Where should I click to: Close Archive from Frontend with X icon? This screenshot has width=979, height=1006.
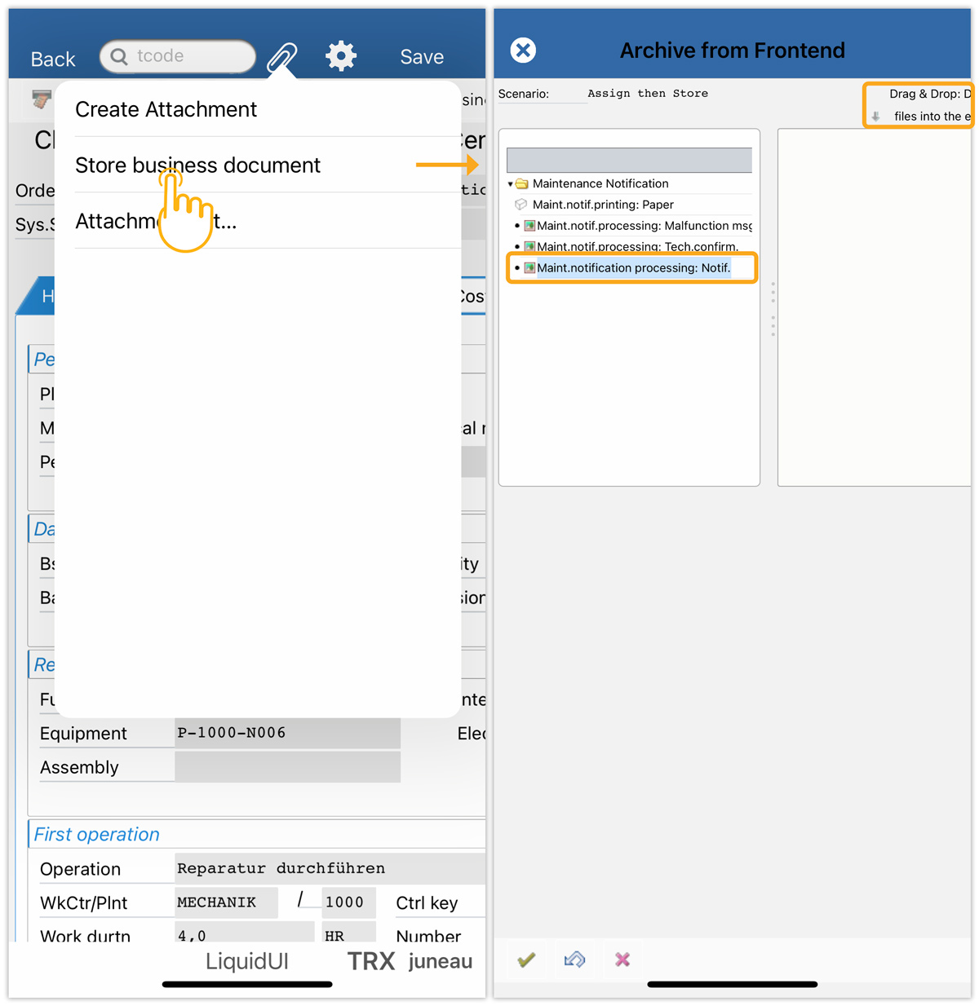click(x=523, y=51)
